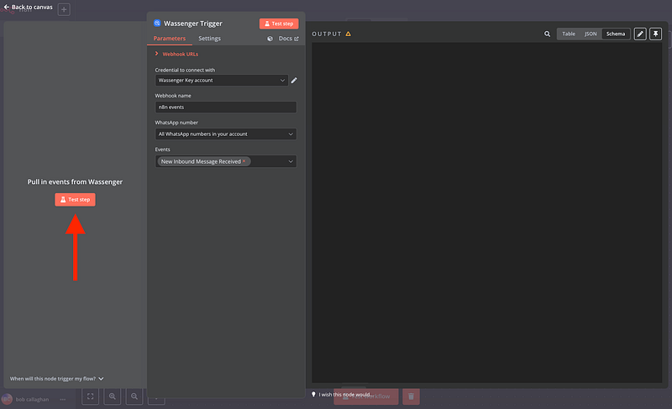
Task: Click the back arrow to return to canvas
Action: click(8, 7)
